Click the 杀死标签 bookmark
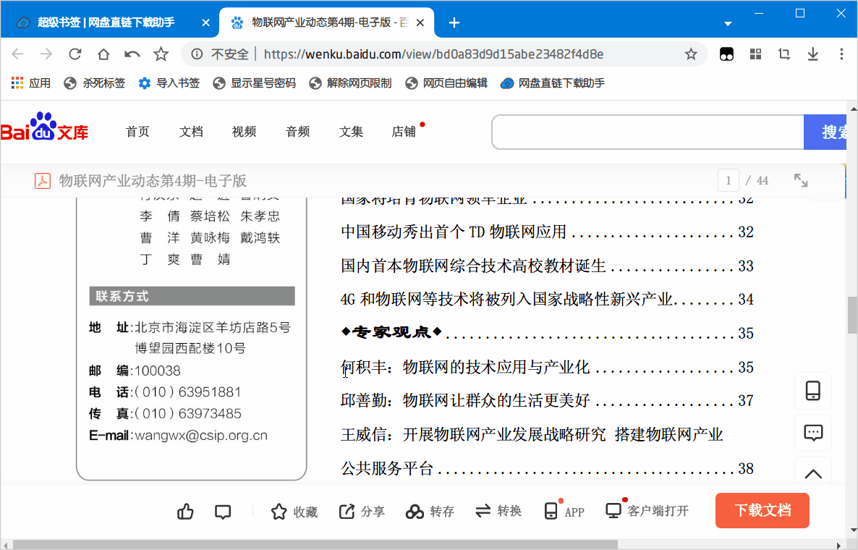This screenshot has width=858, height=550. pyautogui.click(x=95, y=83)
